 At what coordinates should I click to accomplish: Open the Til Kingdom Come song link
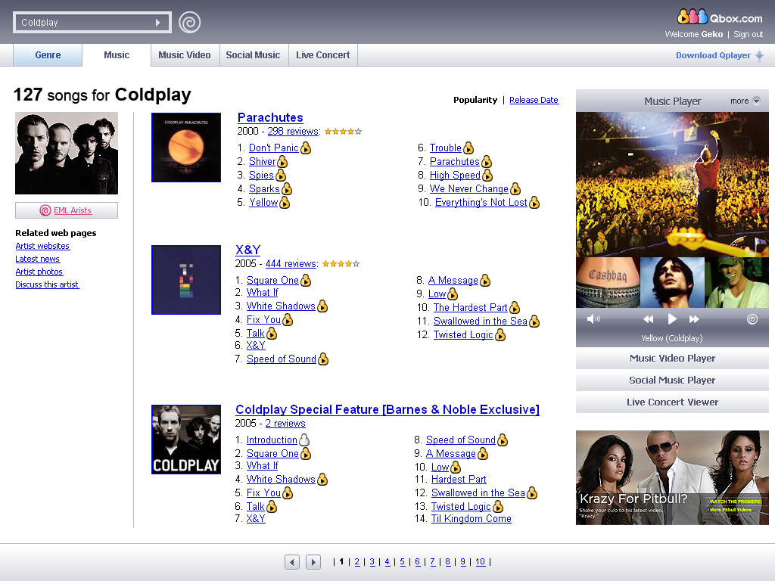click(471, 519)
